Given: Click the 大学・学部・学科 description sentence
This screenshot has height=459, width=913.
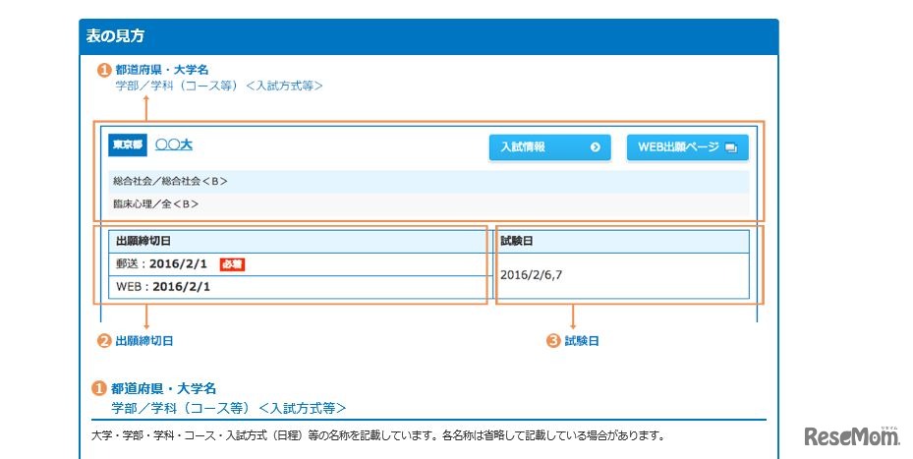Looking at the screenshot, I should coord(378,435).
